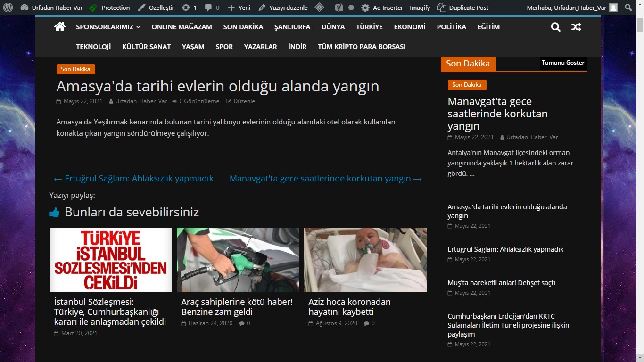Open Yoast SEO admin bar icon
Viewport: 644px width, 362px height.
coord(339,8)
